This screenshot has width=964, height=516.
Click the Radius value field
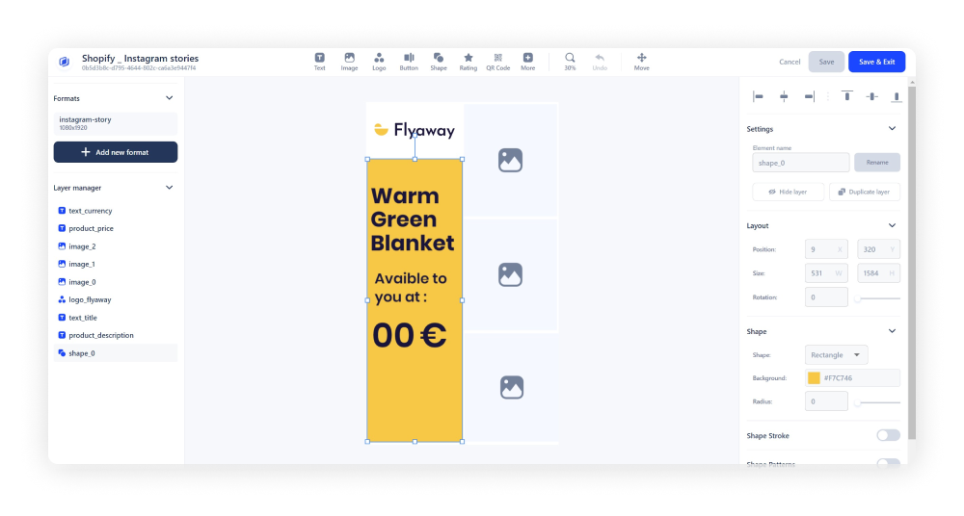point(826,401)
